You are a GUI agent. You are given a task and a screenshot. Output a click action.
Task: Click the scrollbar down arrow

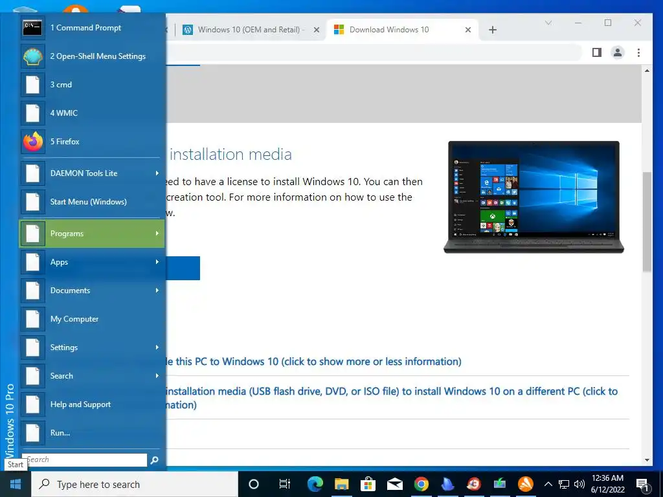click(647, 460)
